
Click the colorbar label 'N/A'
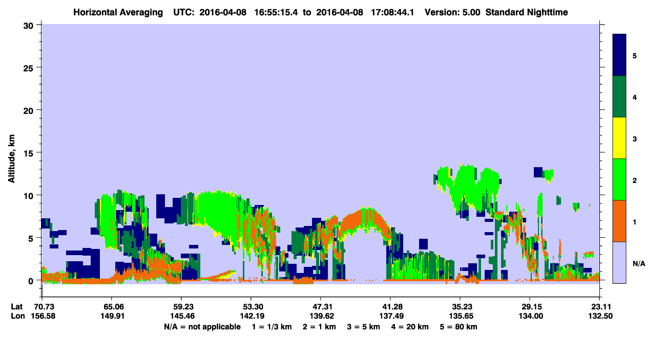point(638,264)
